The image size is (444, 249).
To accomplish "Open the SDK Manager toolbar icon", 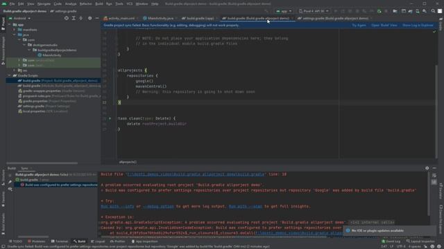I will point(425,11).
